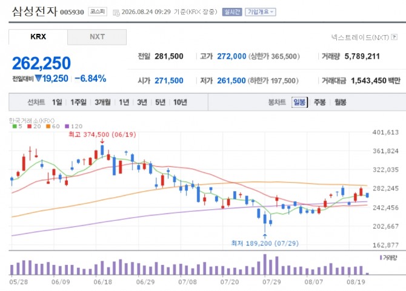The height and width of the screenshot is (291, 406).
Task: Click the 282,245 price axis label
Action: (x=385, y=188)
